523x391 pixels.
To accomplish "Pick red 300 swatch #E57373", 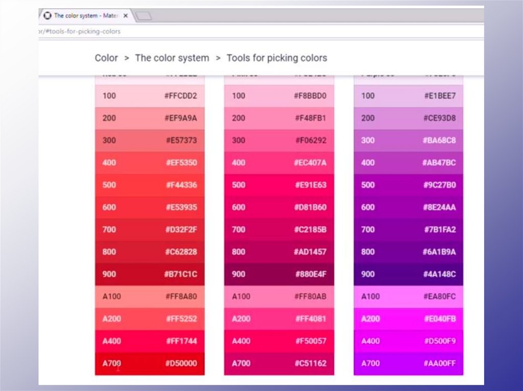I will [150, 141].
